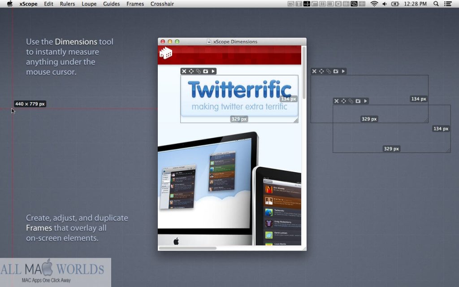This screenshot has width=459, height=287.
Task: Open the Wi-Fi status menu
Action: pos(374,4)
